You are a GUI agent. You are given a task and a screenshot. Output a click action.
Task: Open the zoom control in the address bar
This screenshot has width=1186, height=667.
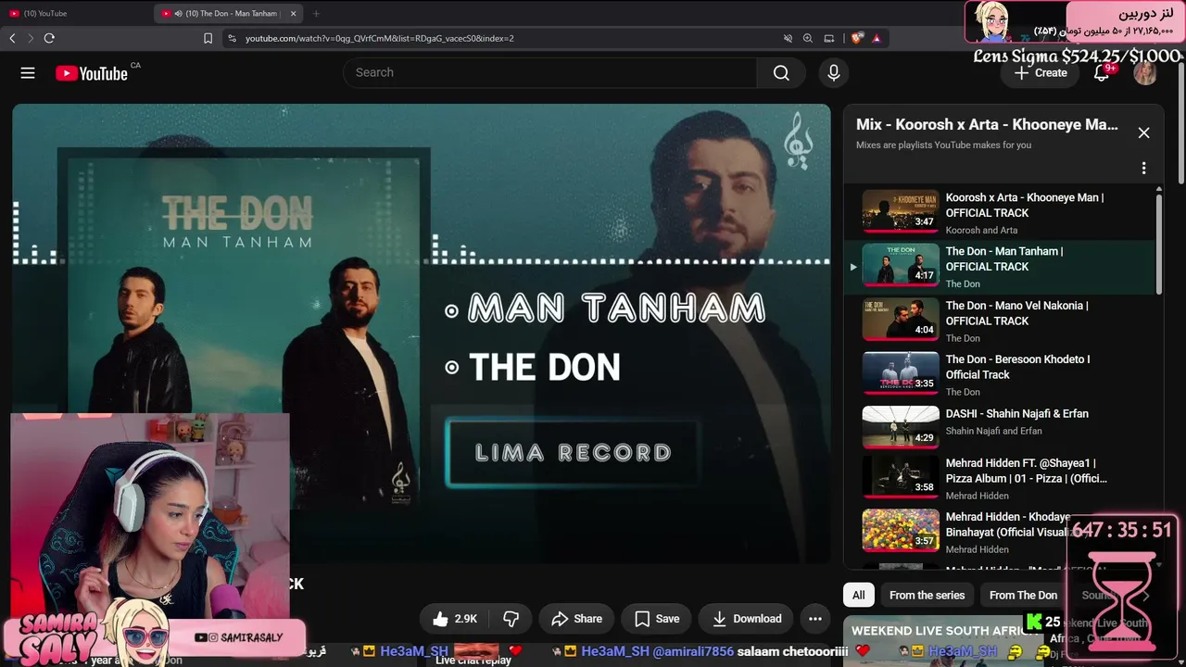(808, 38)
